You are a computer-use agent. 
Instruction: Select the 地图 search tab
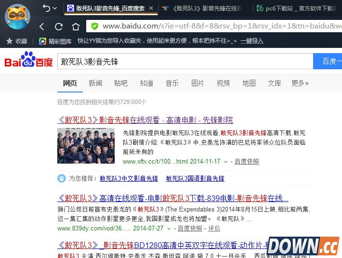point(249,83)
